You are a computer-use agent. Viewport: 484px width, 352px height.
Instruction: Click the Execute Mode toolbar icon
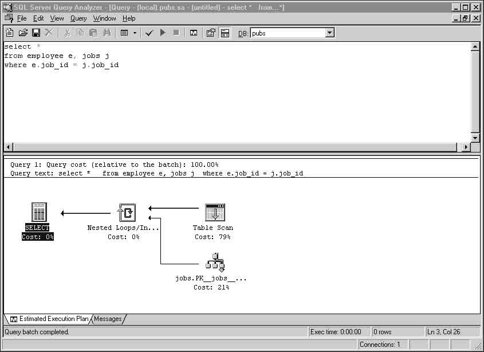(x=124, y=33)
